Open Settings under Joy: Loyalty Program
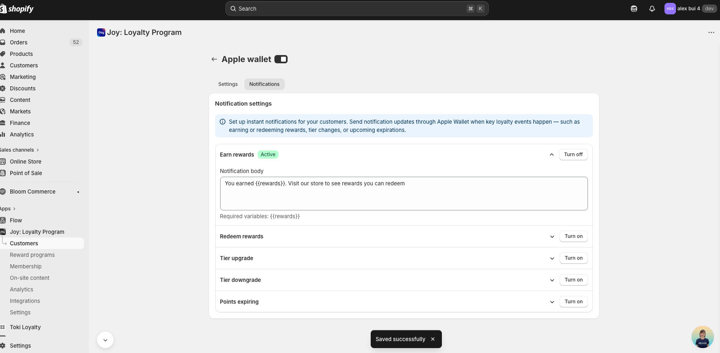The width and height of the screenshot is (720, 353). coord(20,312)
